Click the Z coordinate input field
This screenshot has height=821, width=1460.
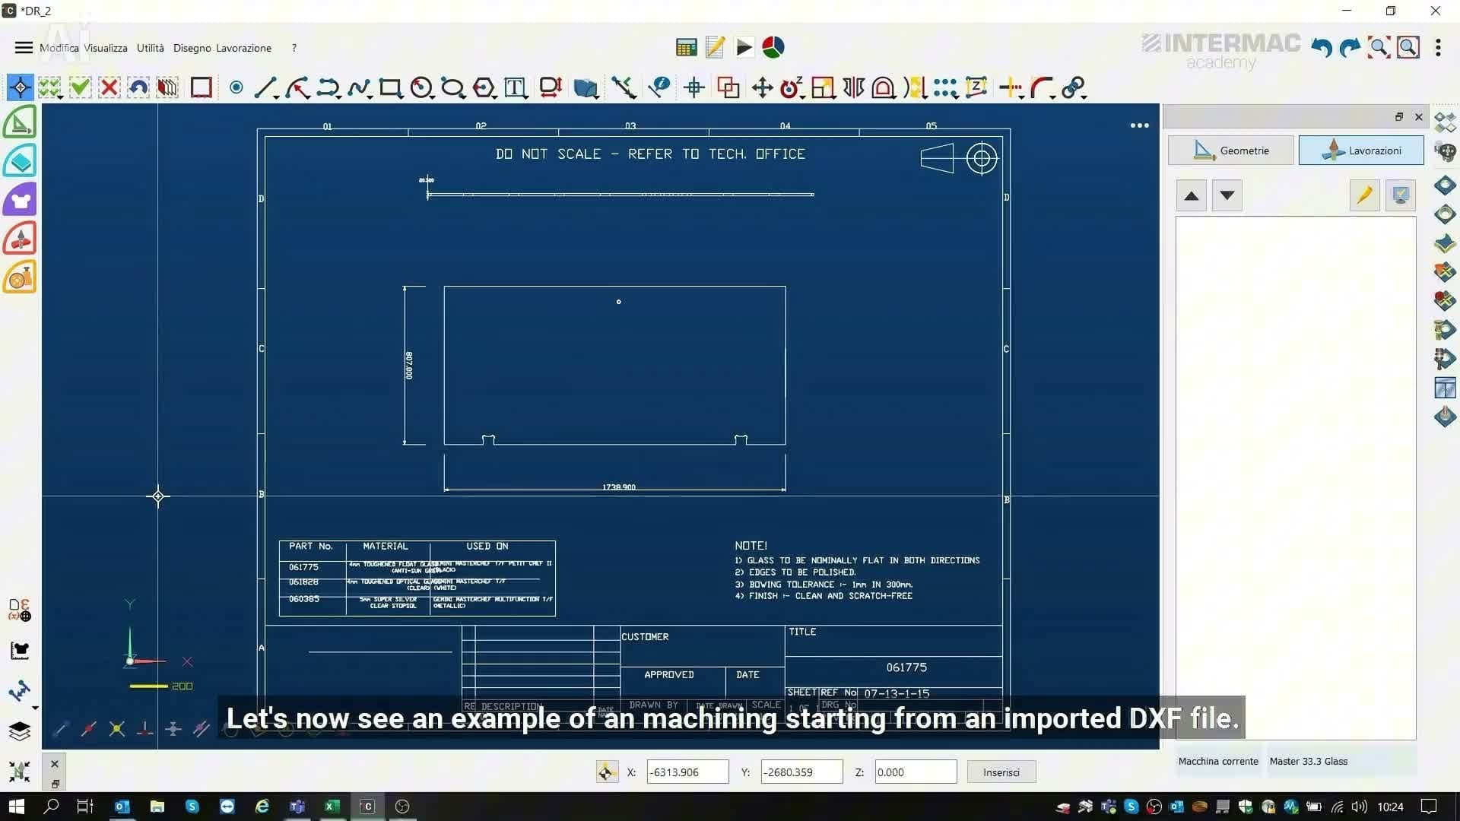tap(916, 772)
